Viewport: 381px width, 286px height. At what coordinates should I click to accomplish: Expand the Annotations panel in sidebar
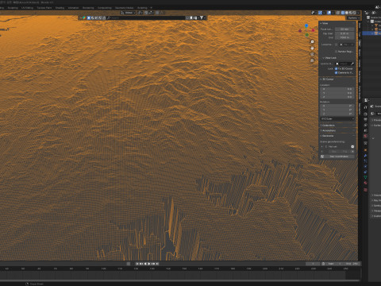[x=328, y=130]
